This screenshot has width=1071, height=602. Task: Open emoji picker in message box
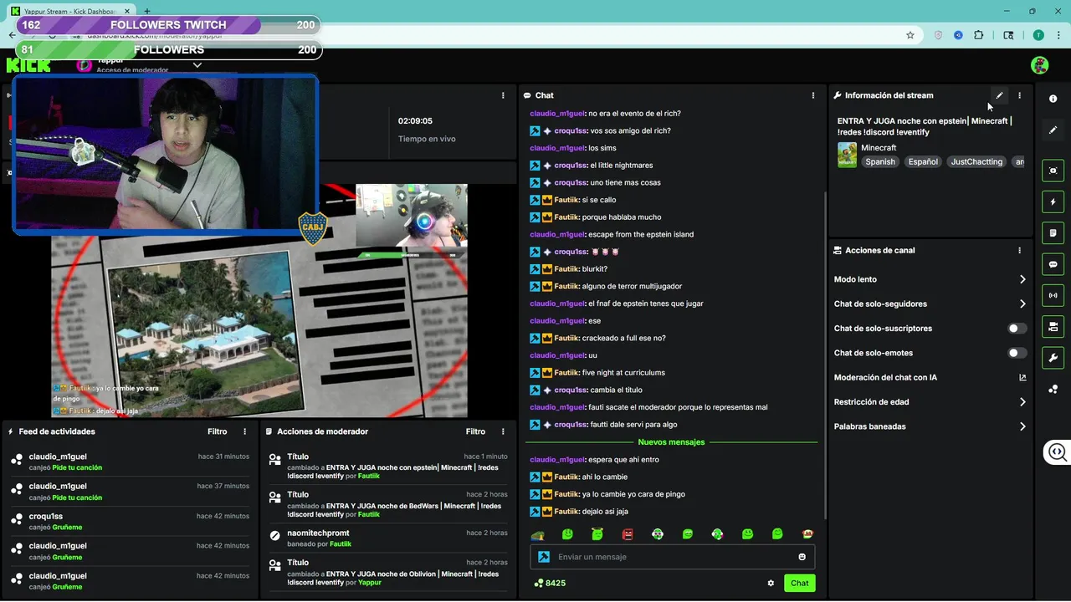(802, 557)
